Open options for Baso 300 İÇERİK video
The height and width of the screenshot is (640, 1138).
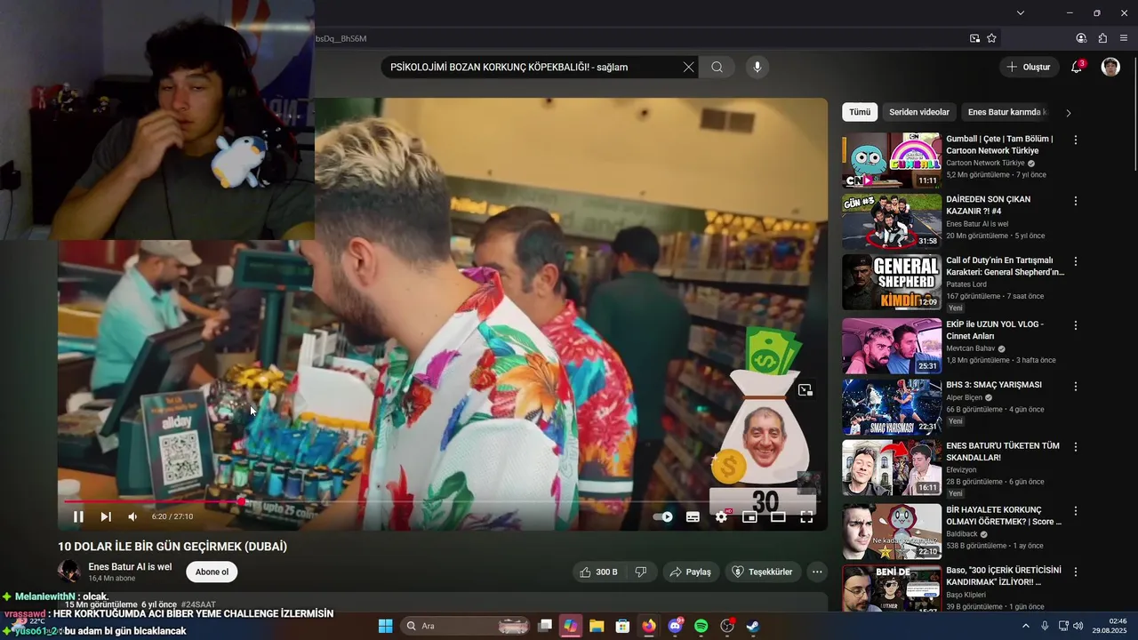(x=1076, y=572)
